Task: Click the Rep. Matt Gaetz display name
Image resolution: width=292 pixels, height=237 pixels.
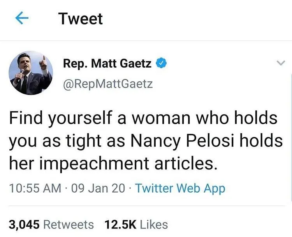Action: coord(107,64)
